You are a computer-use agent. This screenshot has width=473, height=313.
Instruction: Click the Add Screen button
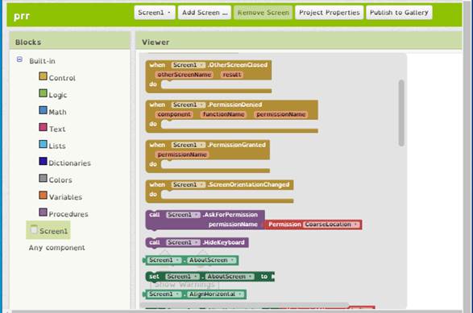(205, 13)
